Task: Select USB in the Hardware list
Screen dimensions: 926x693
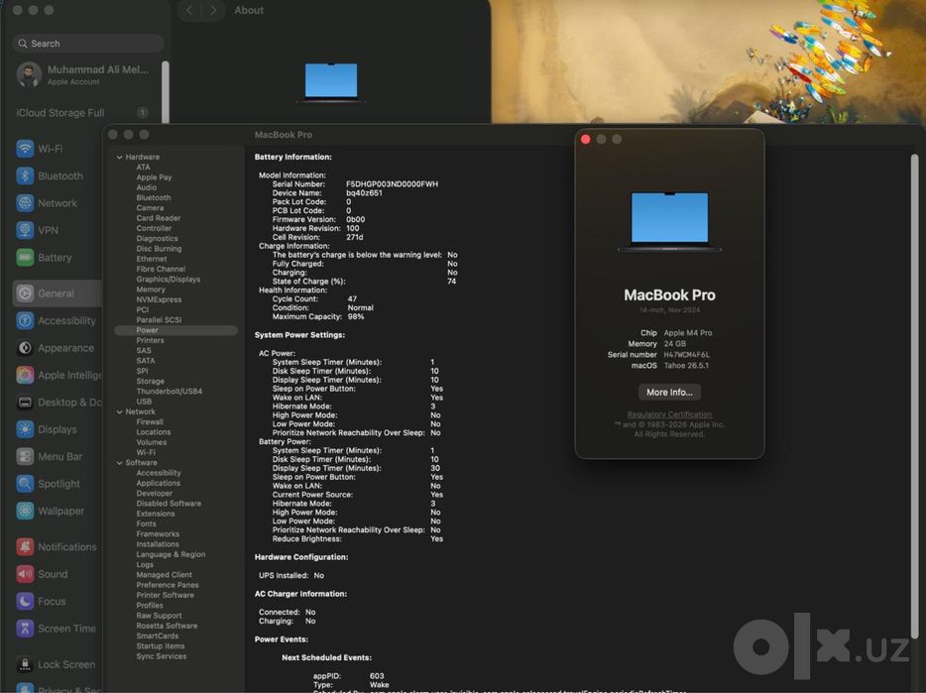Action: point(144,402)
